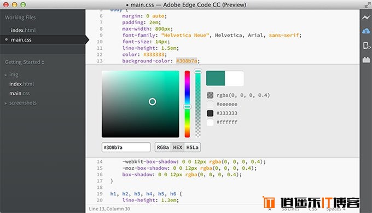
Task: Switch color format to HSLa
Action: 192,147
